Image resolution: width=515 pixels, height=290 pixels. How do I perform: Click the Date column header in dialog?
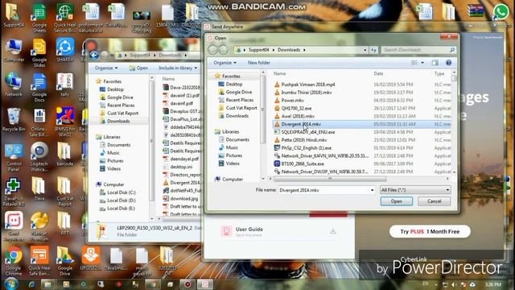click(x=378, y=73)
